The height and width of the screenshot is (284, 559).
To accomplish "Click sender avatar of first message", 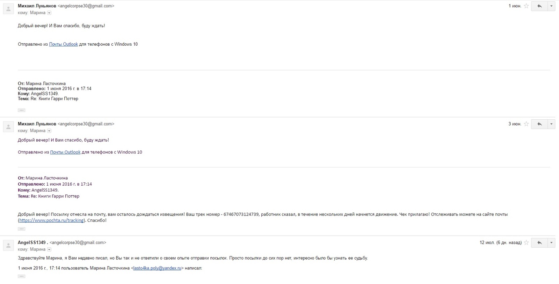I will point(8,9).
